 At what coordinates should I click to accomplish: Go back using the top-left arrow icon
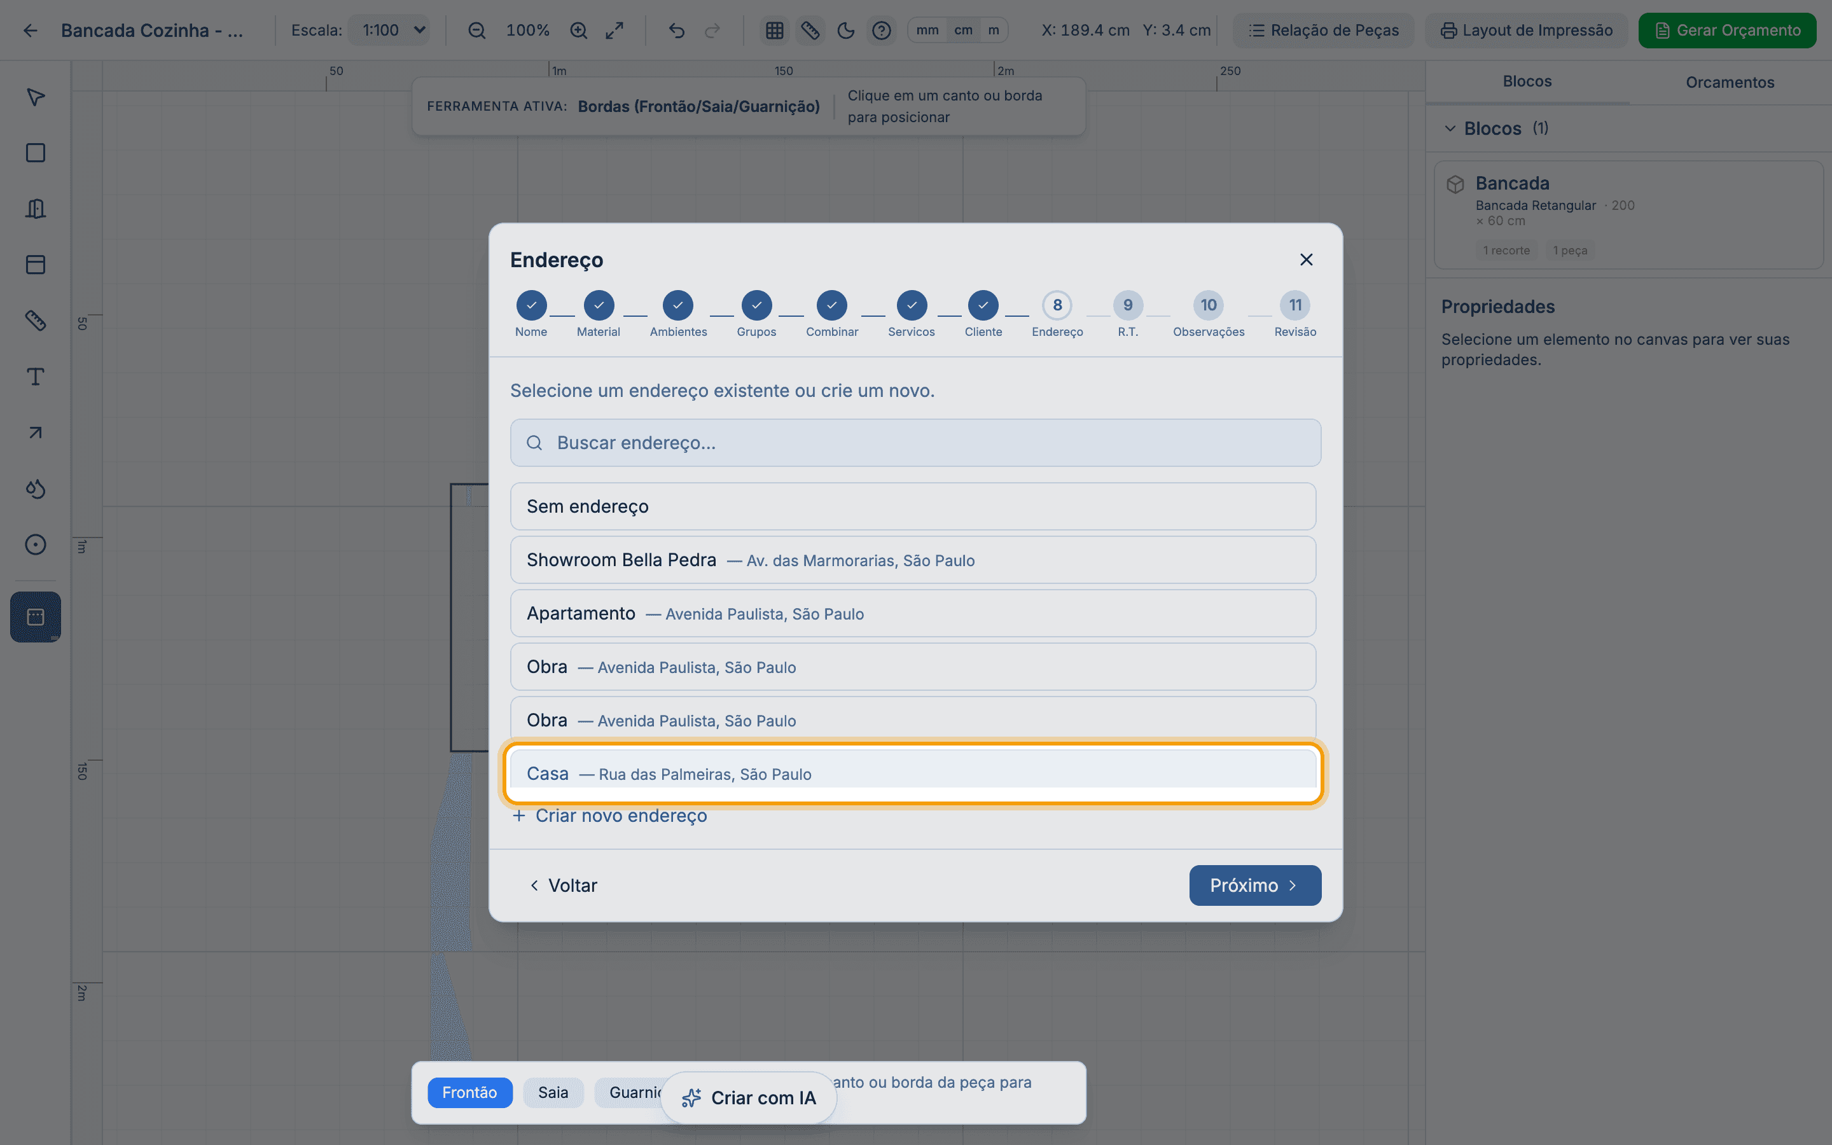click(x=31, y=31)
